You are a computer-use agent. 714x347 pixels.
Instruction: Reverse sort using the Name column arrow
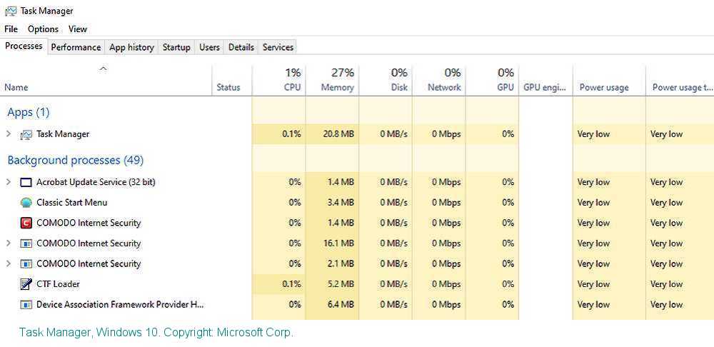(104, 69)
